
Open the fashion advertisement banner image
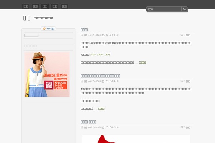(47, 74)
